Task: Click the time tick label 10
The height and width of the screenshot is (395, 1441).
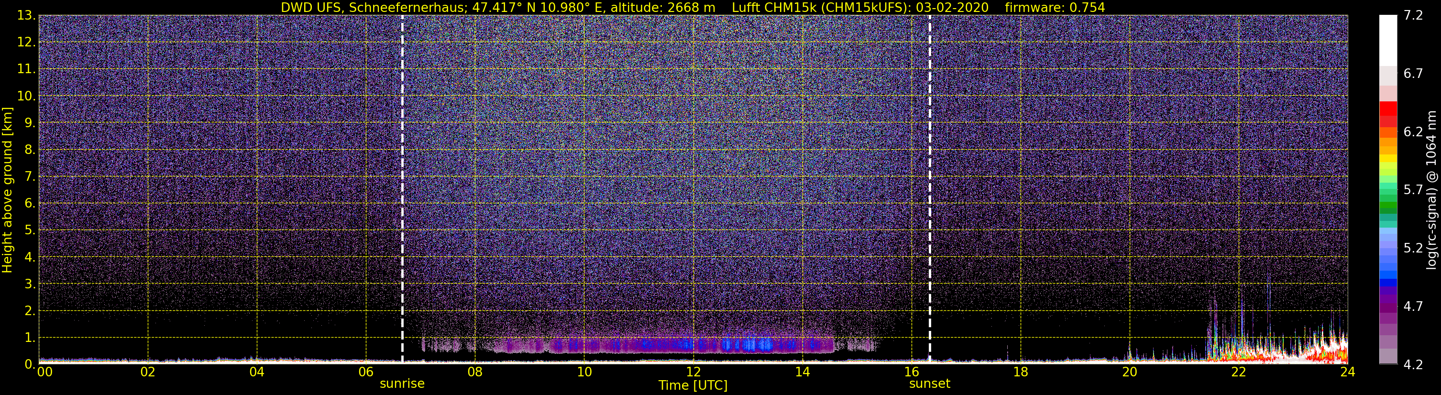Action: click(x=584, y=372)
